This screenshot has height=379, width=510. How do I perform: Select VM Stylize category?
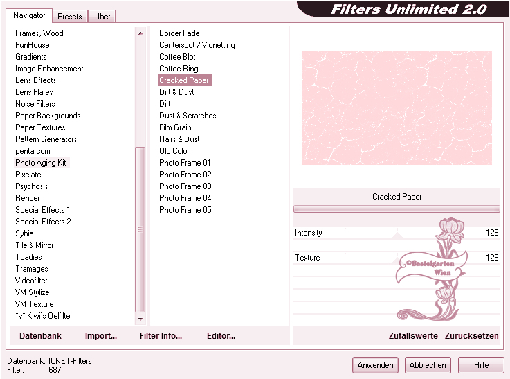pos(33,292)
